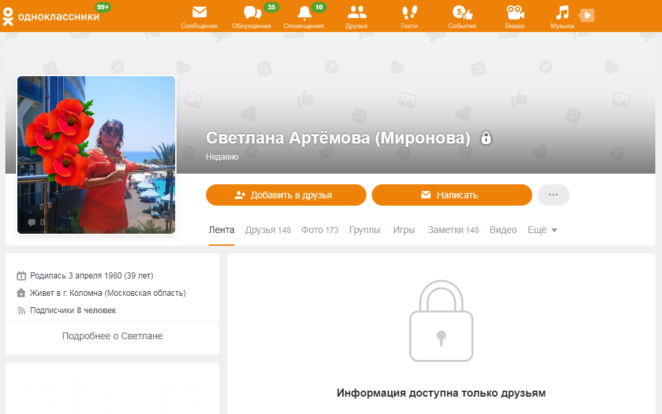Expand Подробнее о Светлане details

(x=112, y=336)
